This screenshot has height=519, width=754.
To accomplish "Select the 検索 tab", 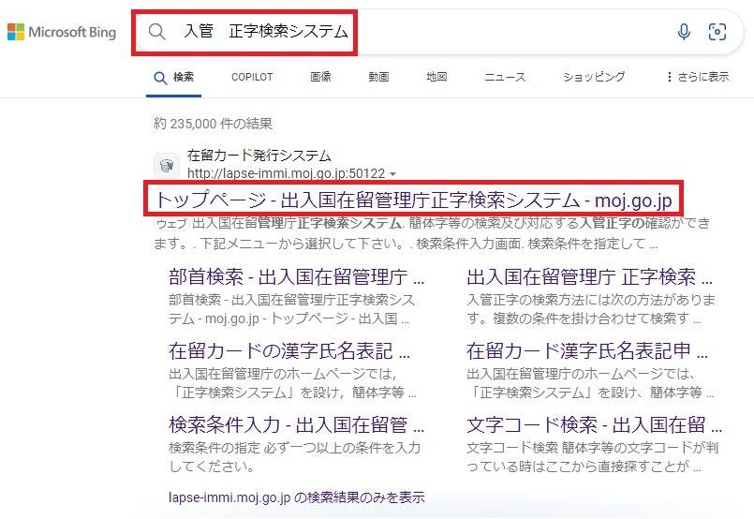I will click(x=174, y=77).
